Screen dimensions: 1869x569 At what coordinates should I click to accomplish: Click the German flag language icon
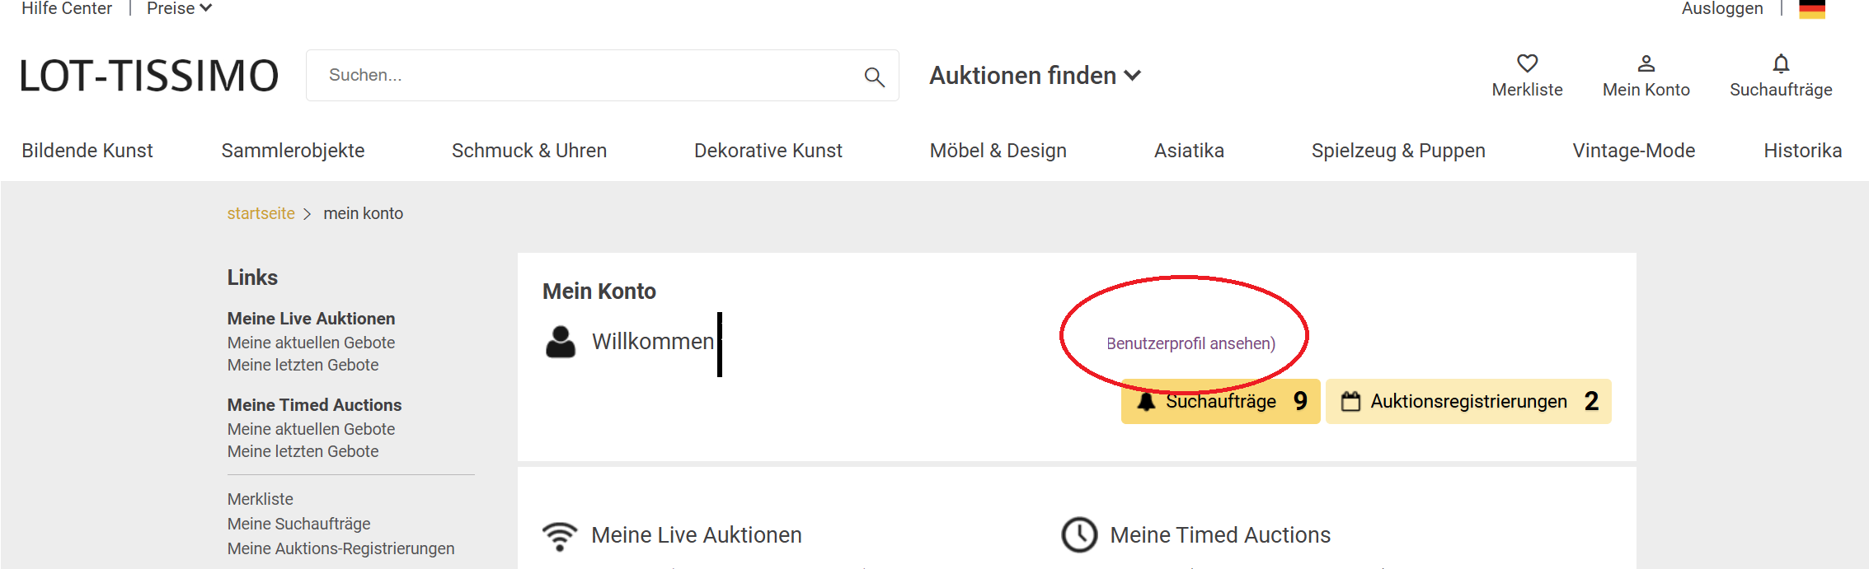1811,9
